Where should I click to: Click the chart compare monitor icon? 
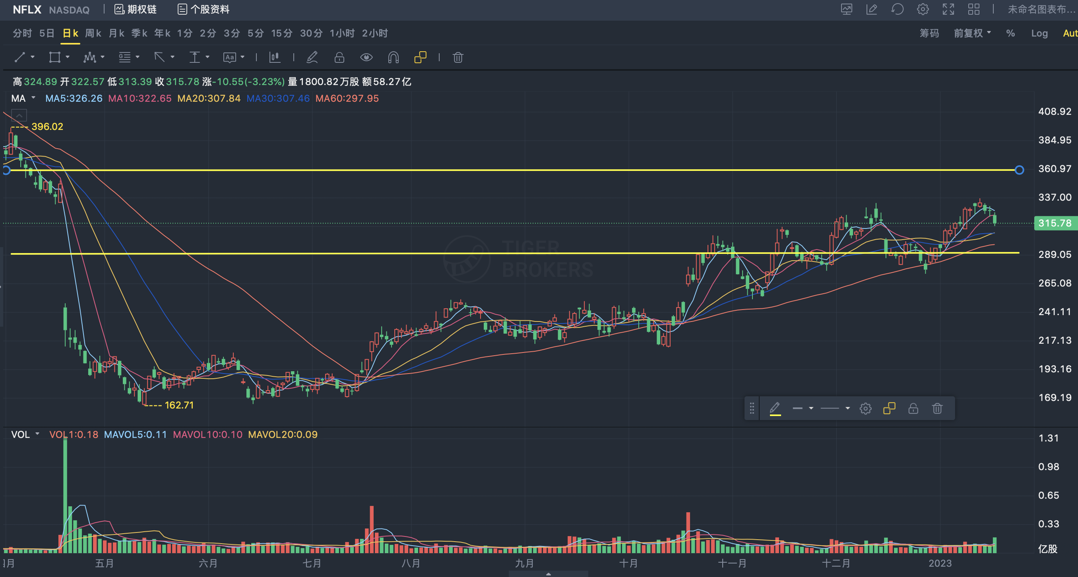pyautogui.click(x=847, y=9)
